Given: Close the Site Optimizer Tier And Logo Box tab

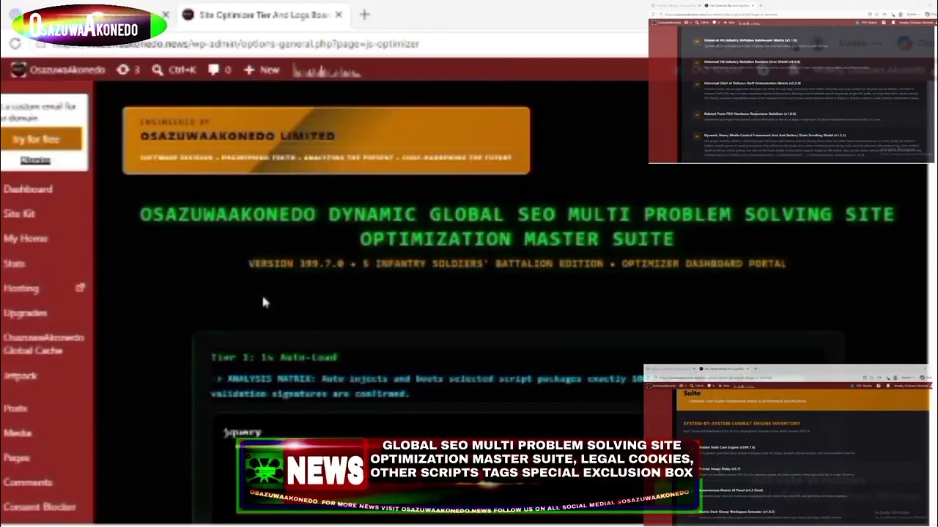Looking at the screenshot, I should [x=339, y=15].
